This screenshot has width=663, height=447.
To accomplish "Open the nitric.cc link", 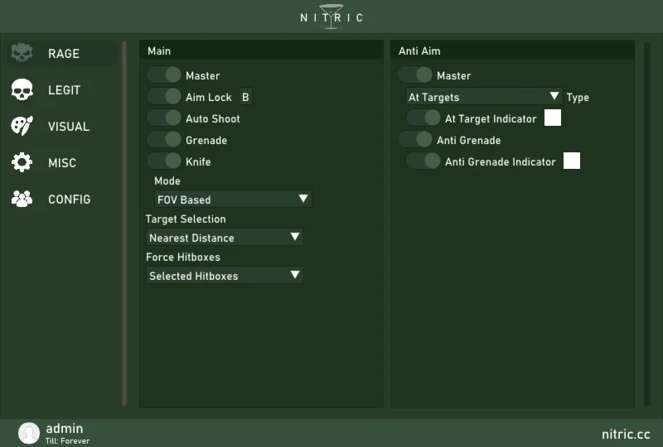I will tap(626, 434).
